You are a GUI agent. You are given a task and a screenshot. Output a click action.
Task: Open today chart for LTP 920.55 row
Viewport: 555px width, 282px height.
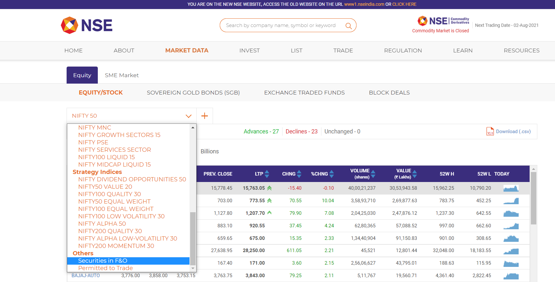(511, 226)
